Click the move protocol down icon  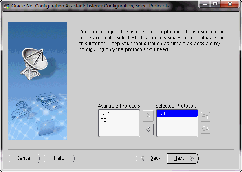coord(205,129)
